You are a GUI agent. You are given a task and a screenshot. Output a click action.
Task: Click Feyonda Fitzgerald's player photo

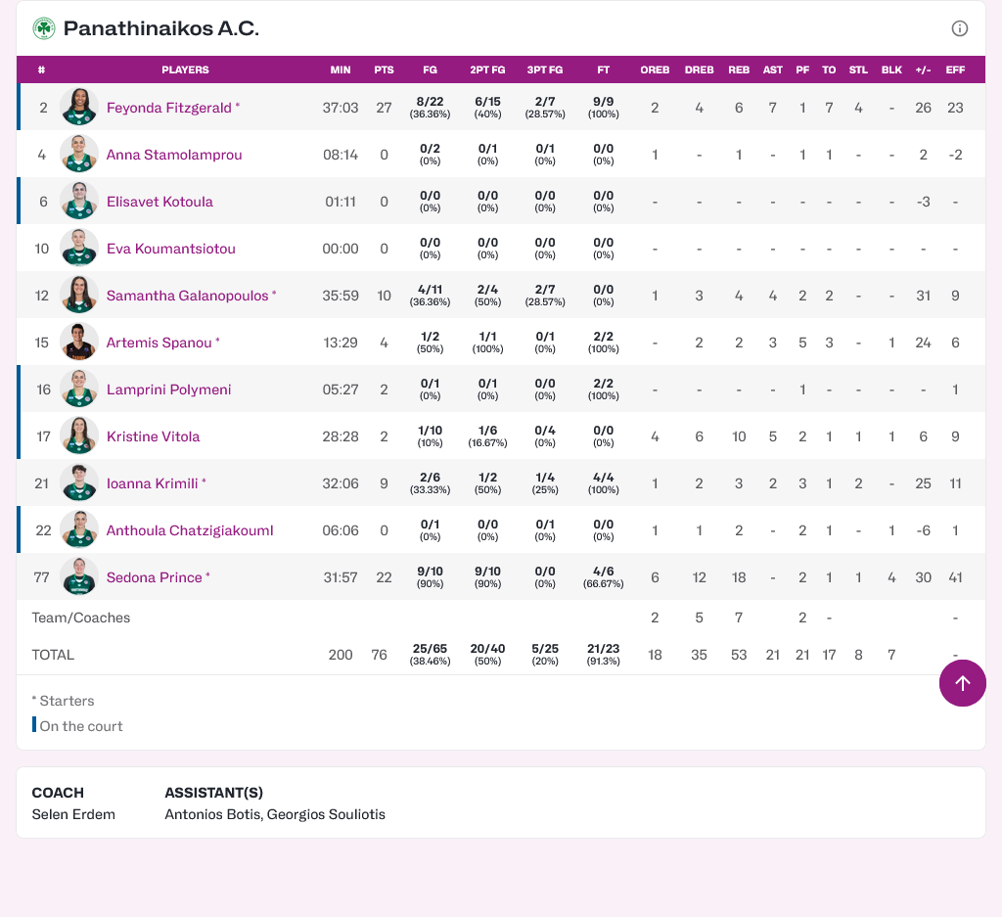pos(79,108)
